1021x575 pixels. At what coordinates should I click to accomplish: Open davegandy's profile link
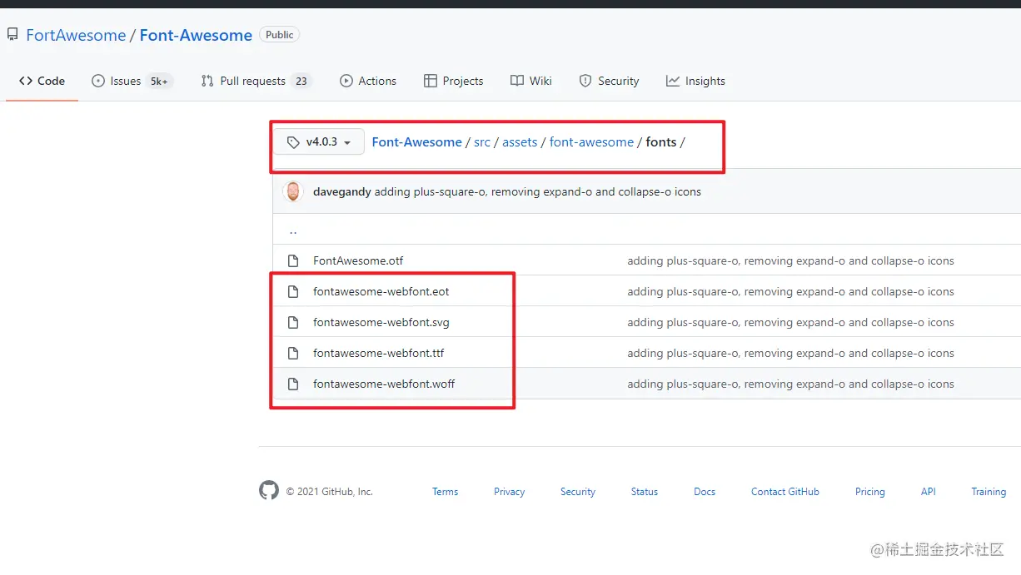coord(341,191)
